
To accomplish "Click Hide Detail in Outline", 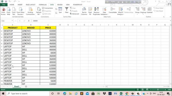I will (x=158, y=11).
